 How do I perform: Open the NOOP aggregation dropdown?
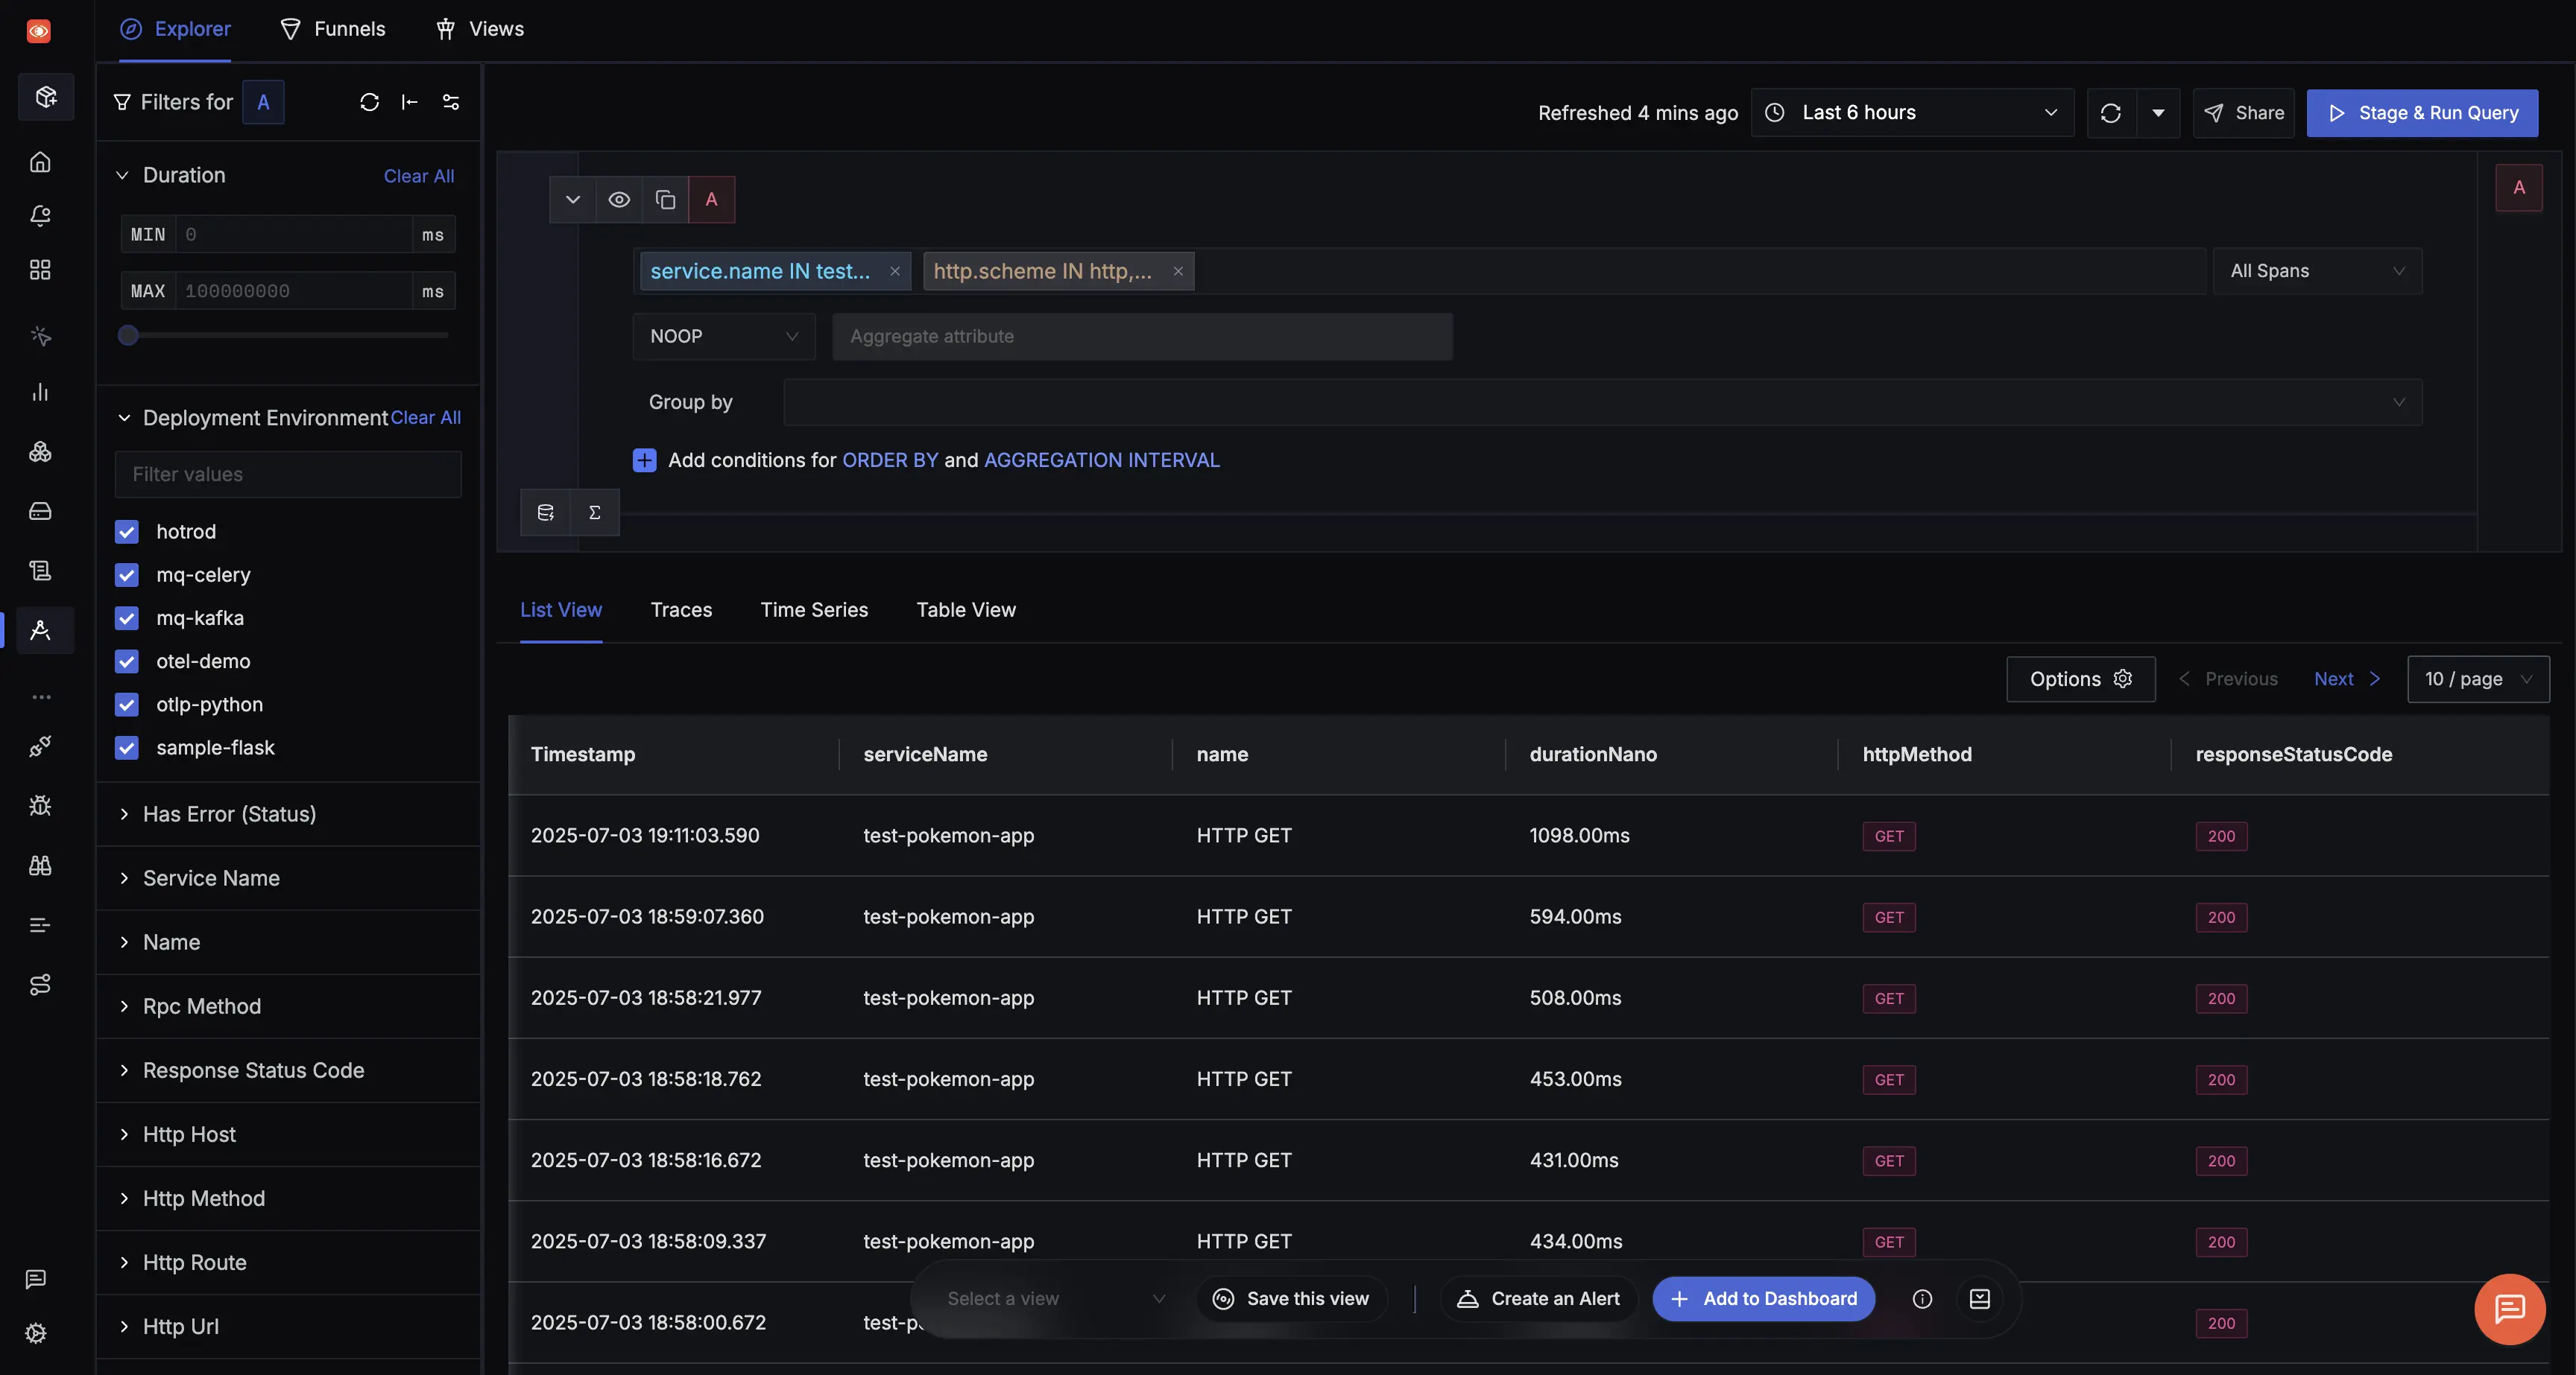pyautogui.click(x=724, y=337)
